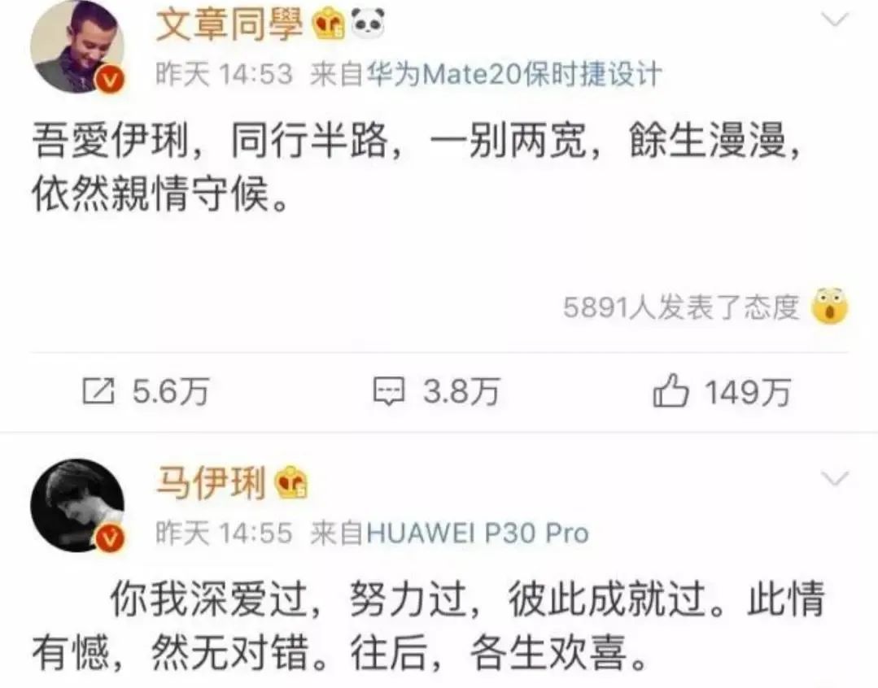Open comments showing 3.8万
This screenshot has height=688, width=878.
coord(436,390)
